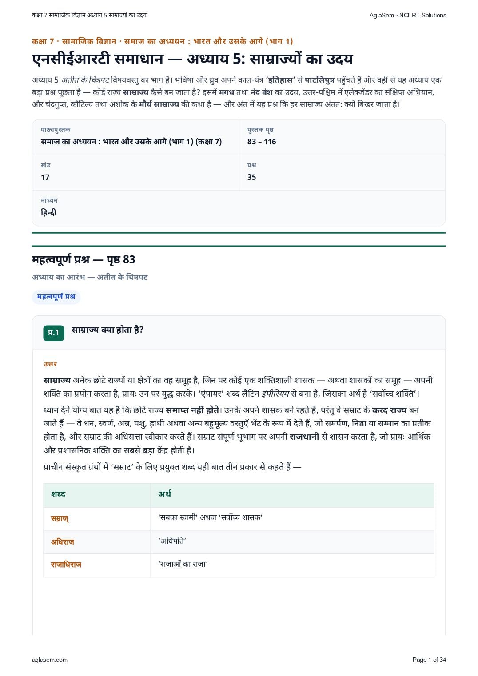The image size is (478, 676).
Task: Open the aglasem.com footer link
Action: click(50, 660)
